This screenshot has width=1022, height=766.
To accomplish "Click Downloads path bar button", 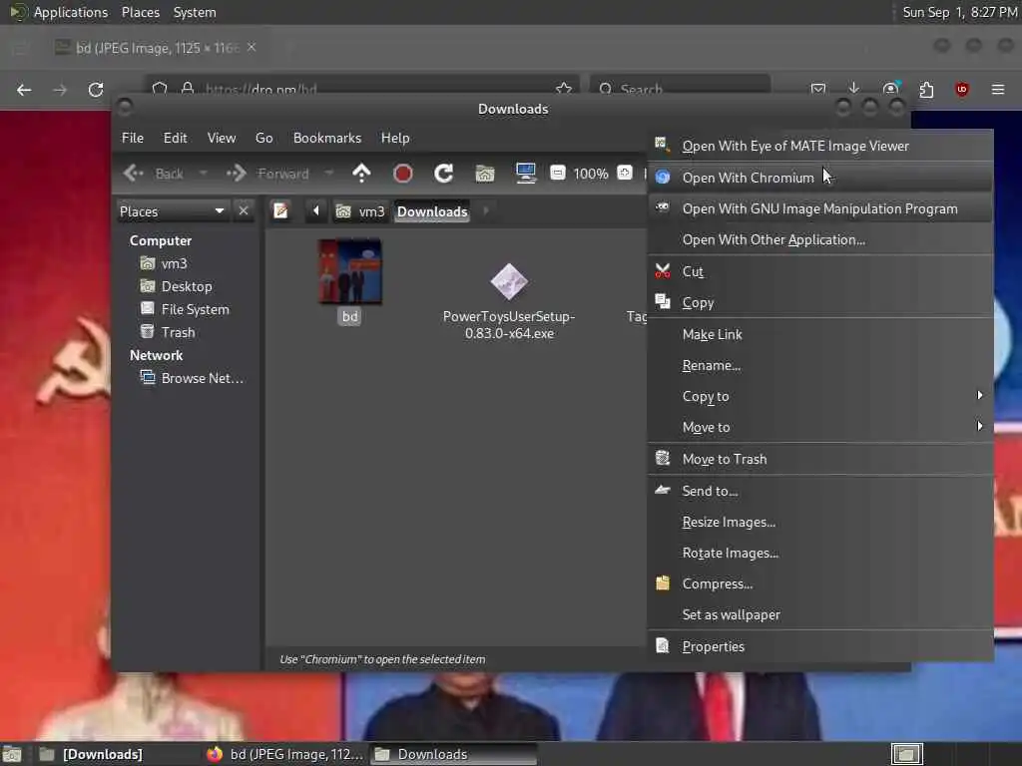I will click(x=432, y=211).
